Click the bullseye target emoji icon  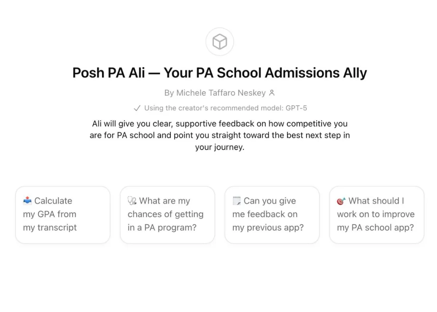coord(341,200)
